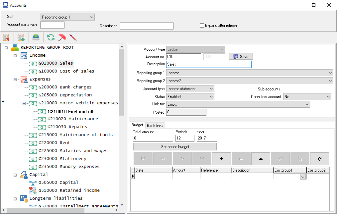
Task: Click money icon beside G220000 Rent
Action: click(x=33, y=143)
